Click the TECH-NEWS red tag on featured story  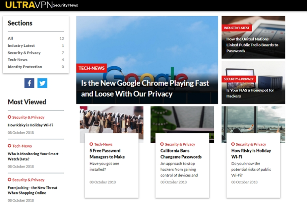click(91, 68)
